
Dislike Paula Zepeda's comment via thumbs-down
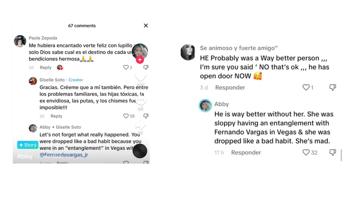coord(146,67)
